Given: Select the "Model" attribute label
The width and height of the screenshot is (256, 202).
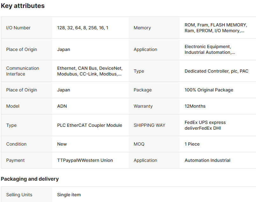Looking at the screenshot, I should [13, 106].
